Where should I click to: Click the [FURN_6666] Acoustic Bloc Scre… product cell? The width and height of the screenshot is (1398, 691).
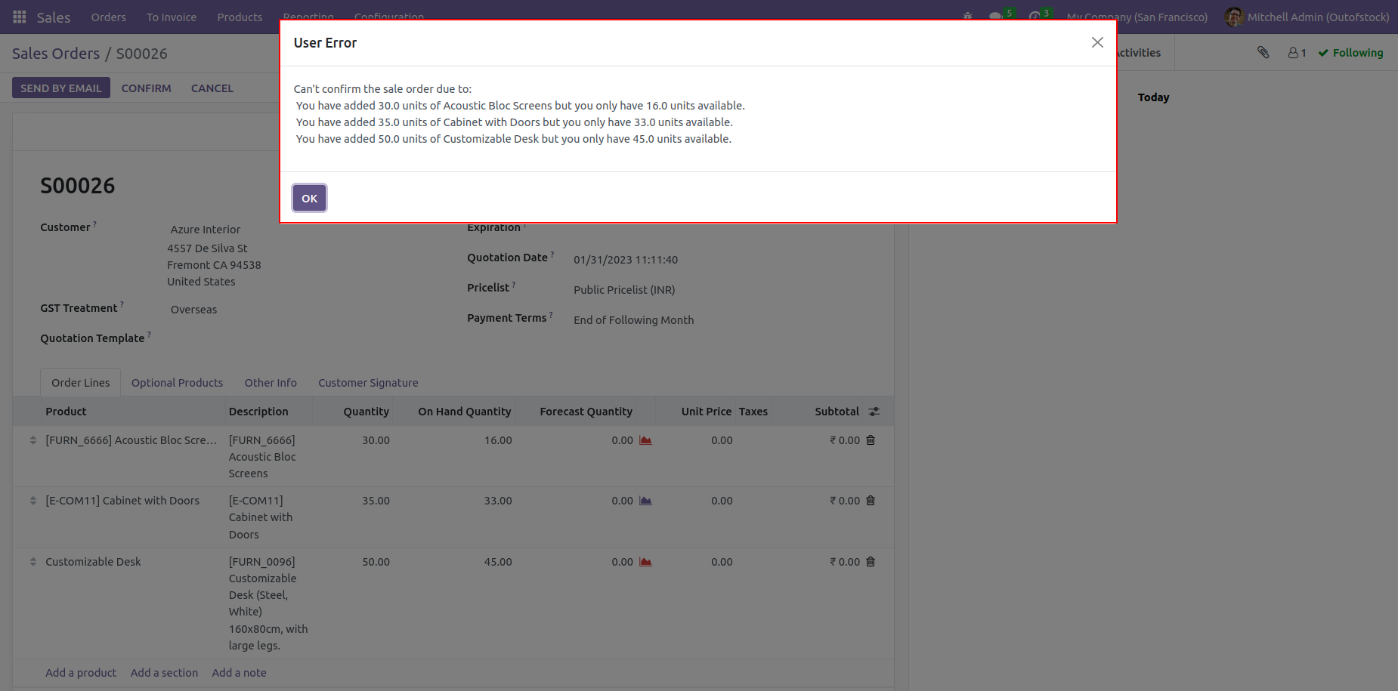pyautogui.click(x=131, y=440)
